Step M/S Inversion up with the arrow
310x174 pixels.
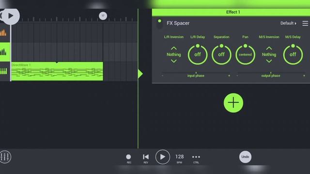[x=269, y=48]
